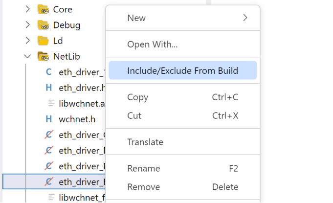The width and height of the screenshot is (333, 203).
Task: Click the libwchnet.a library file icon
Action: click(x=51, y=103)
